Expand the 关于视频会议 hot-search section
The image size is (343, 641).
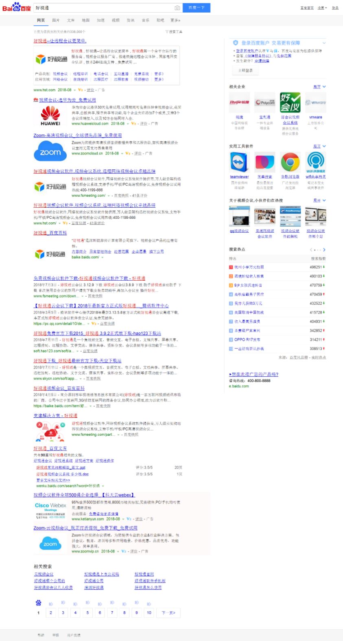pyautogui.click(x=319, y=200)
